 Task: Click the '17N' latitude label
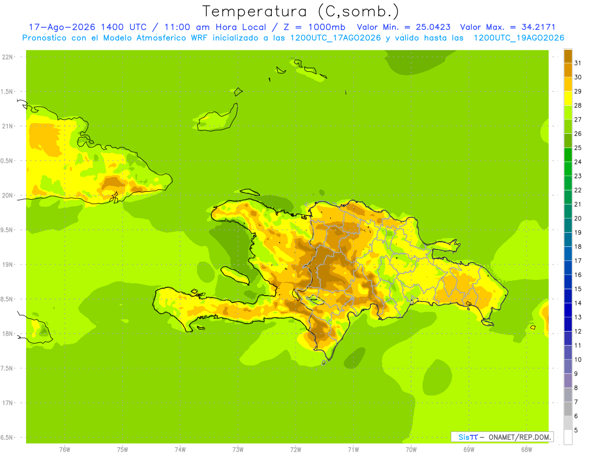pyautogui.click(x=7, y=403)
